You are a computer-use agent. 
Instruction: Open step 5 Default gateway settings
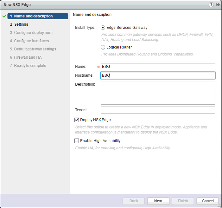(x=35, y=49)
